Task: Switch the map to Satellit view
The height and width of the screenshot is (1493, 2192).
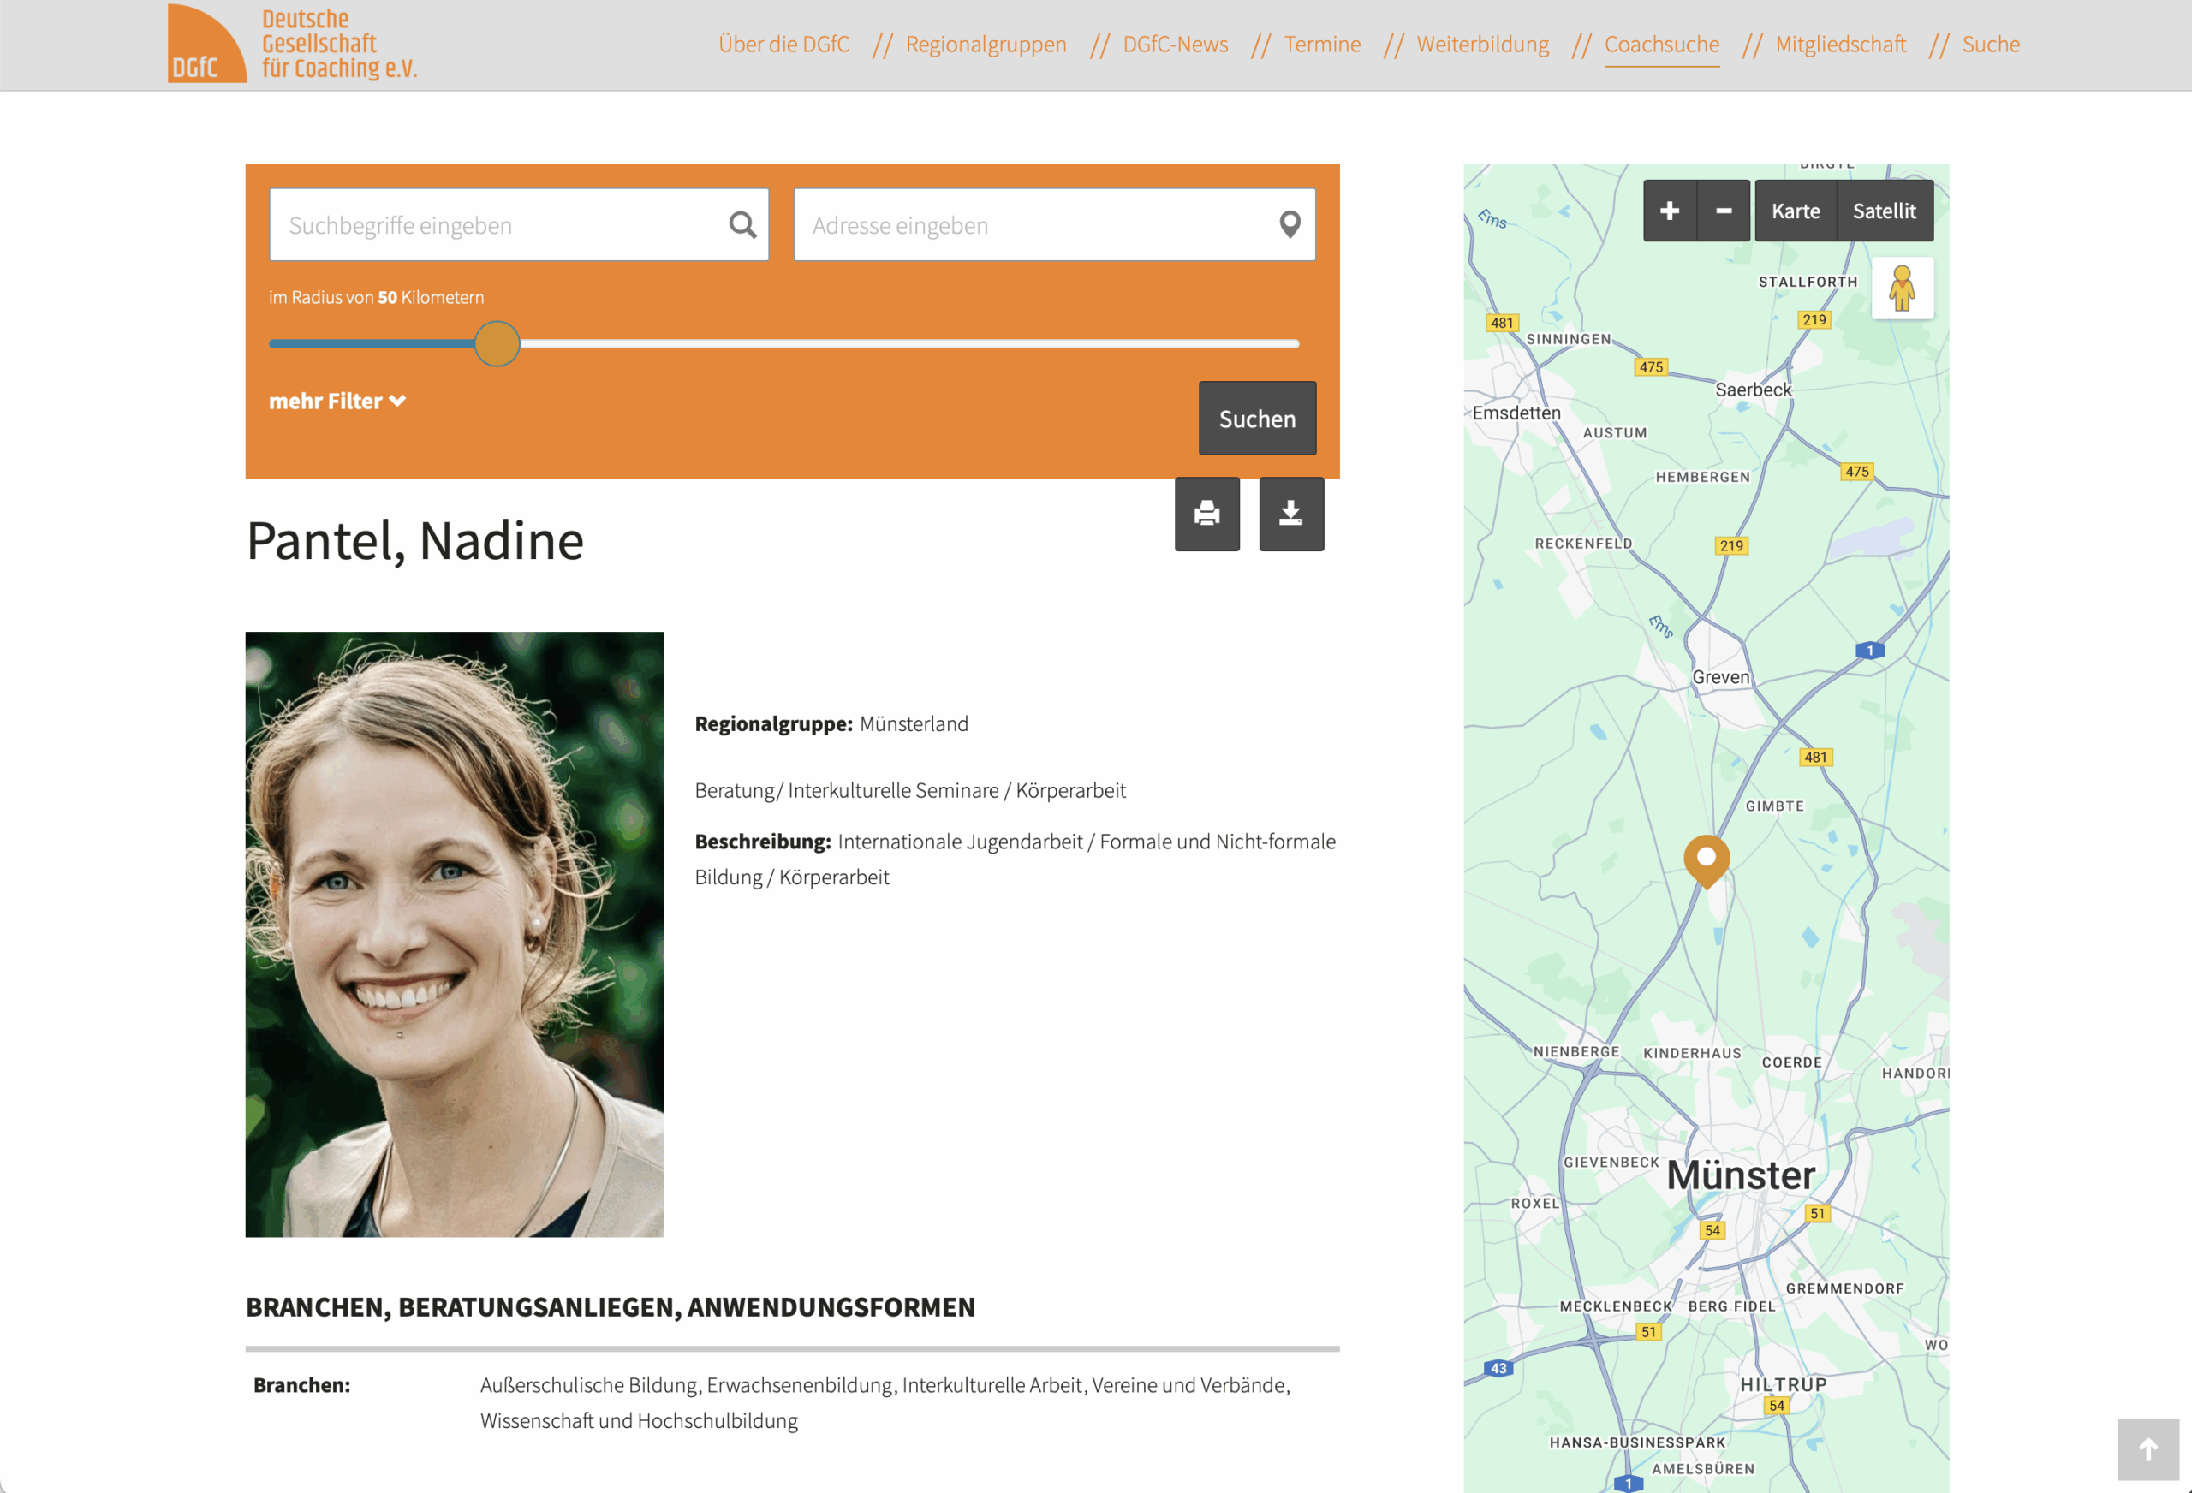Action: pyautogui.click(x=1885, y=211)
